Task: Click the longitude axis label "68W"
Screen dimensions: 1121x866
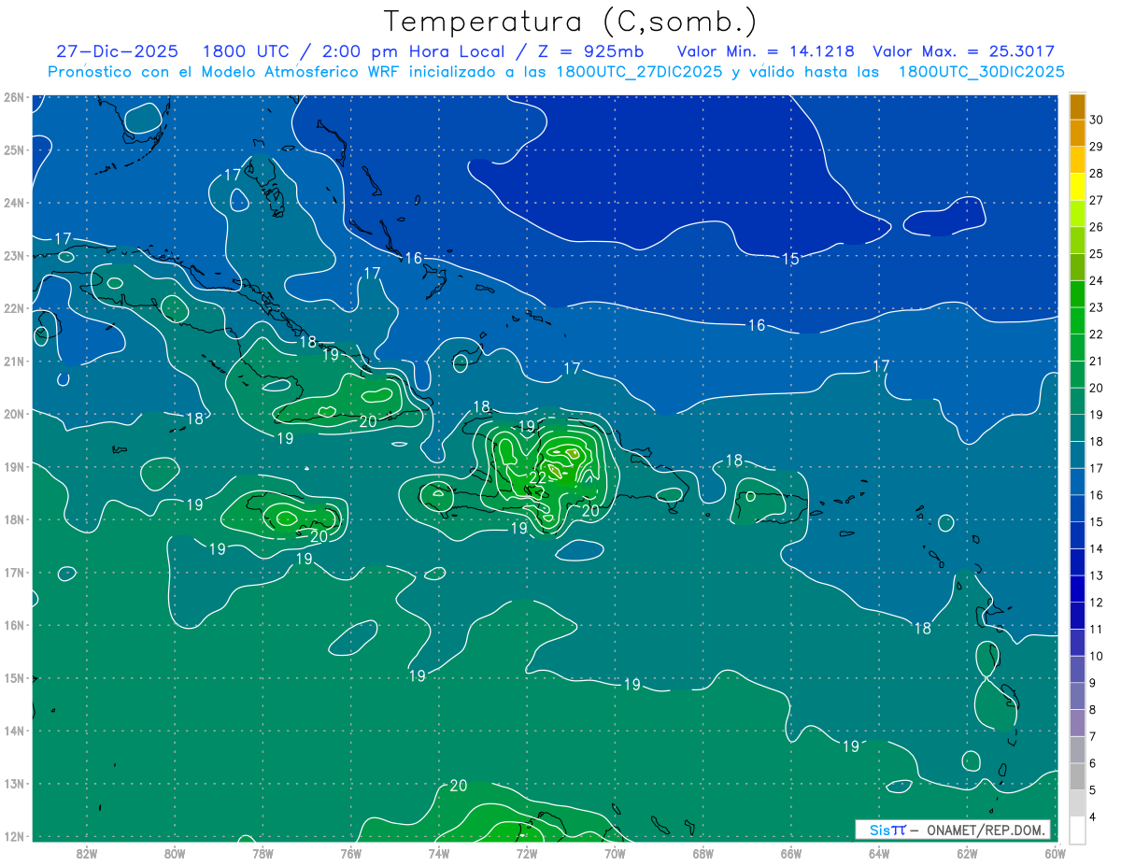Action: pos(702,852)
